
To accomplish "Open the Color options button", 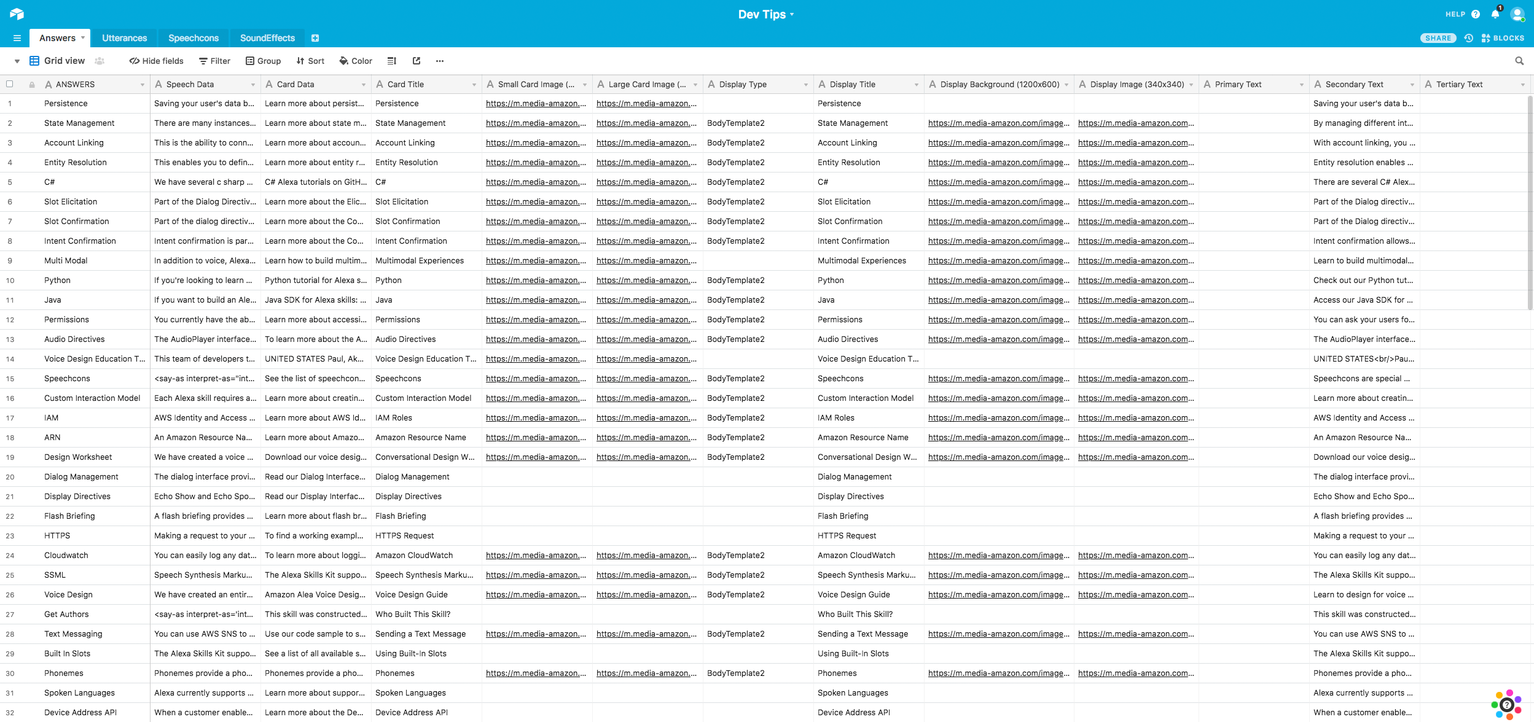I will tap(356, 61).
